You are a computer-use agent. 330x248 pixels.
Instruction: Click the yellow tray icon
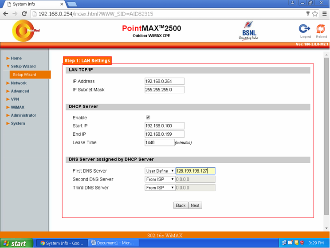(x=297, y=243)
